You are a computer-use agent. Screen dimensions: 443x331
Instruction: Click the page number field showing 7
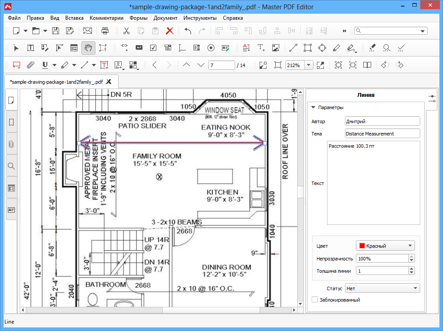(x=221, y=65)
